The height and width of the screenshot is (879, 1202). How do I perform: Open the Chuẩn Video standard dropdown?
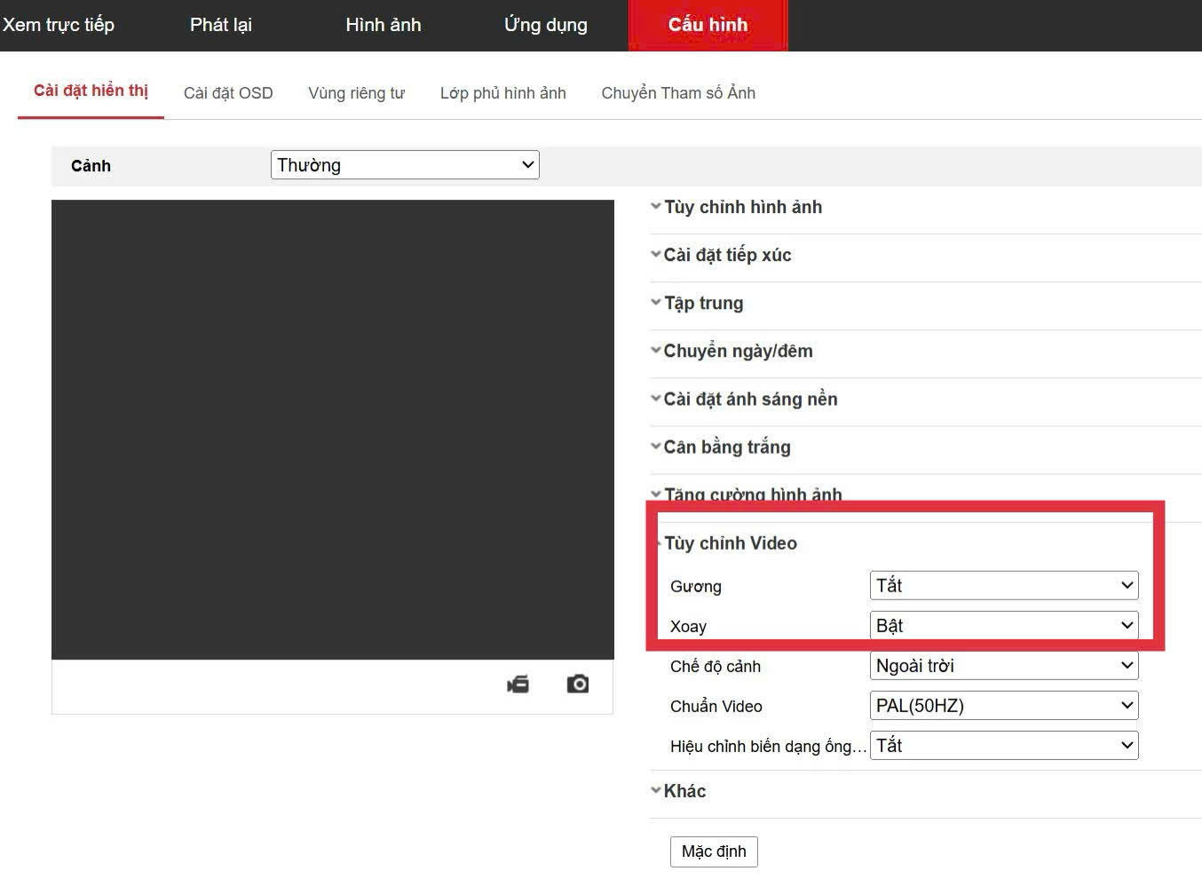click(x=1003, y=705)
